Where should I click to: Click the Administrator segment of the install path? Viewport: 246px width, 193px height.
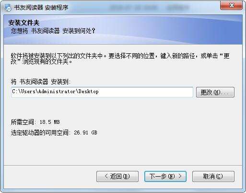(x=57, y=91)
